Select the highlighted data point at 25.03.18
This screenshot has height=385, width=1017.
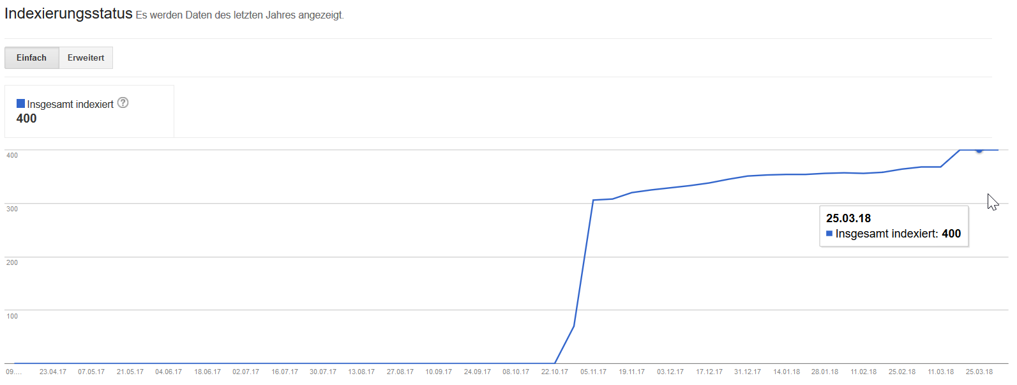click(979, 151)
